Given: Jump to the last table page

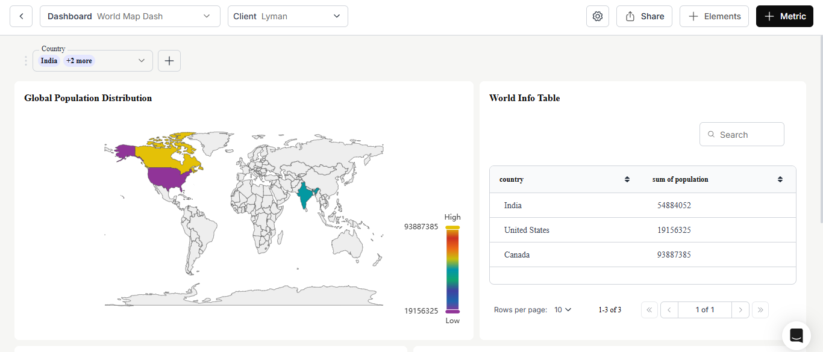Looking at the screenshot, I should pos(760,310).
